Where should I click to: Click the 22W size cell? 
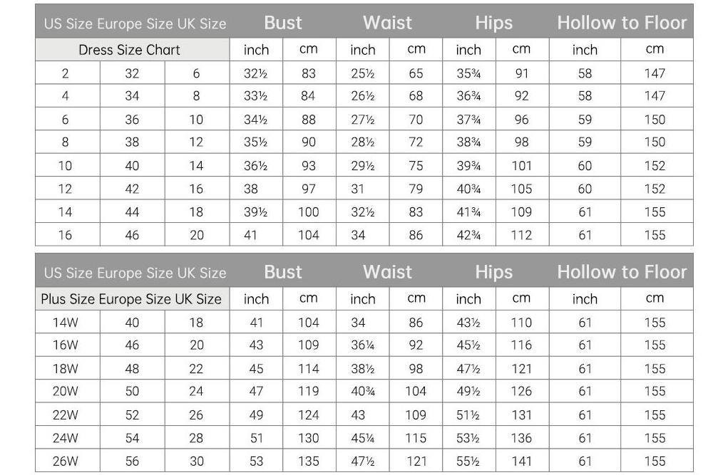[x=66, y=415]
